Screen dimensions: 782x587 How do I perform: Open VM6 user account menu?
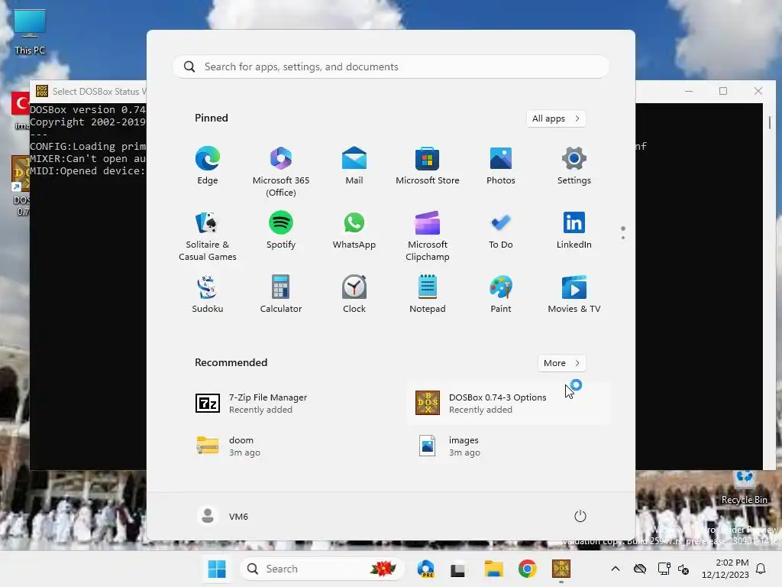click(223, 516)
